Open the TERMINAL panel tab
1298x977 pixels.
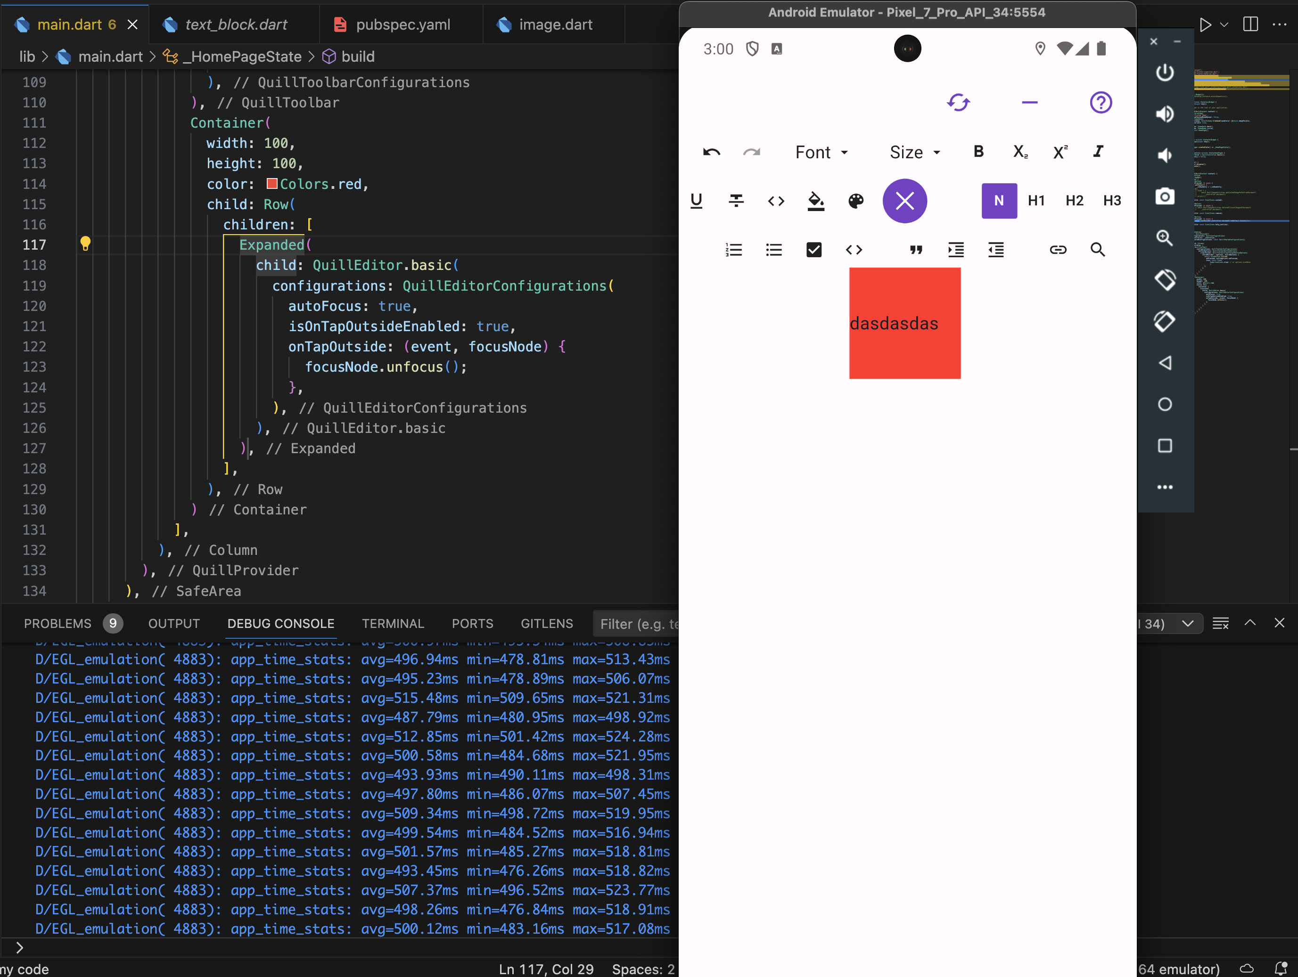pyautogui.click(x=393, y=623)
